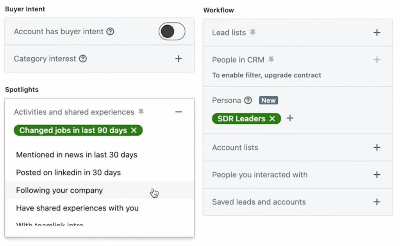
Task: Disable the Account has buyer intent toggle
Action: pos(172,31)
